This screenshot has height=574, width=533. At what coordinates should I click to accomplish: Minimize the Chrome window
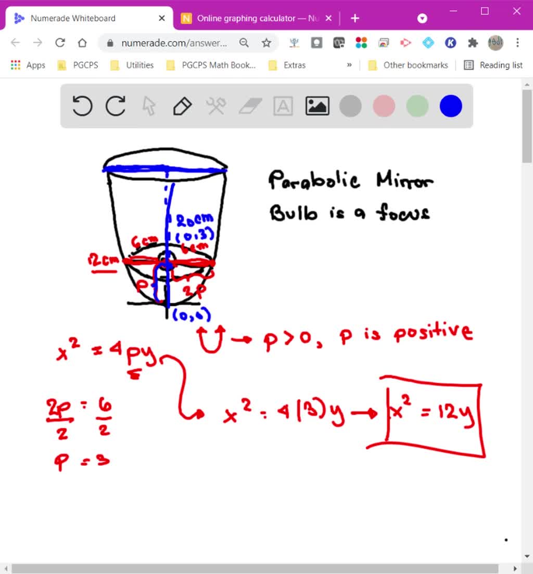[x=453, y=11]
